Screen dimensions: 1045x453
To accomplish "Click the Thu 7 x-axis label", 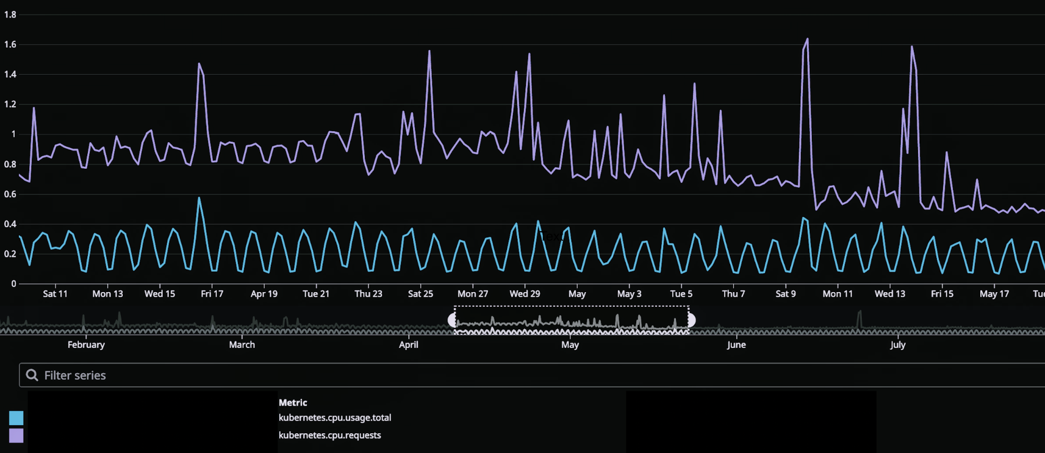I will (733, 294).
